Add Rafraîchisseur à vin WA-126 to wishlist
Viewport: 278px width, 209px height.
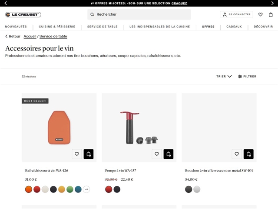point(77,154)
